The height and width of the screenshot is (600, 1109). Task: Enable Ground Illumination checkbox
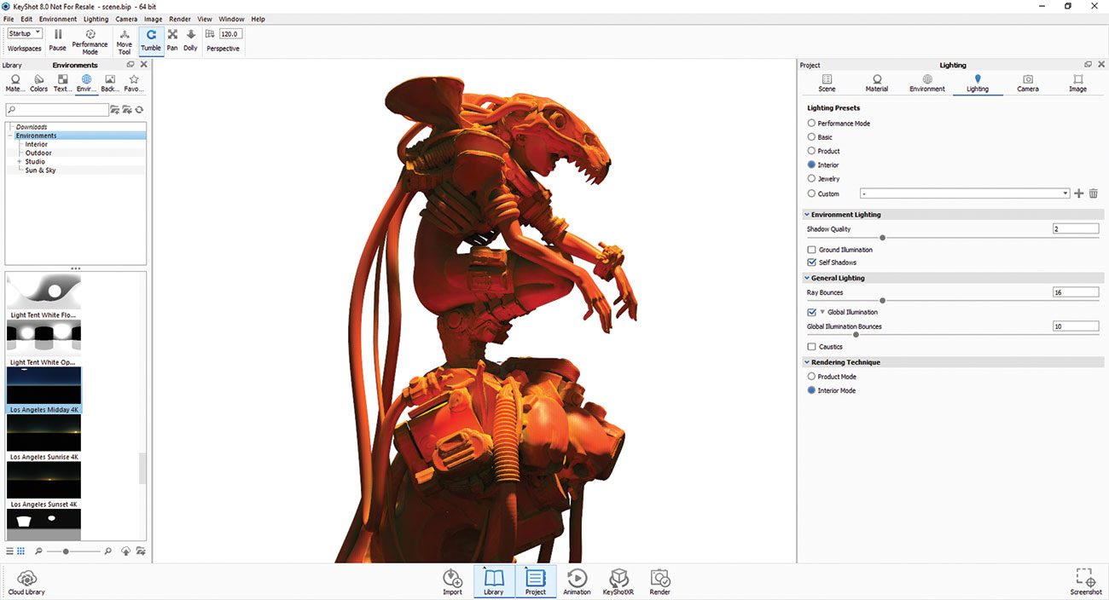pos(811,250)
